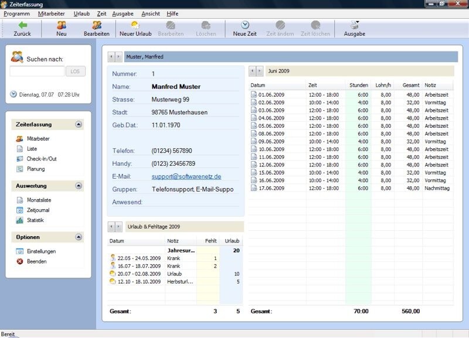This screenshot has height=338, width=469.
Task: Open the Ansicht menu
Action: (x=151, y=13)
